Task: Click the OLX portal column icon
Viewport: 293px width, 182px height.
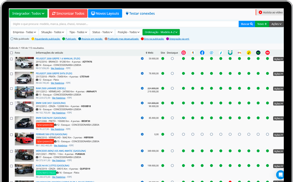Action: pos(239,53)
